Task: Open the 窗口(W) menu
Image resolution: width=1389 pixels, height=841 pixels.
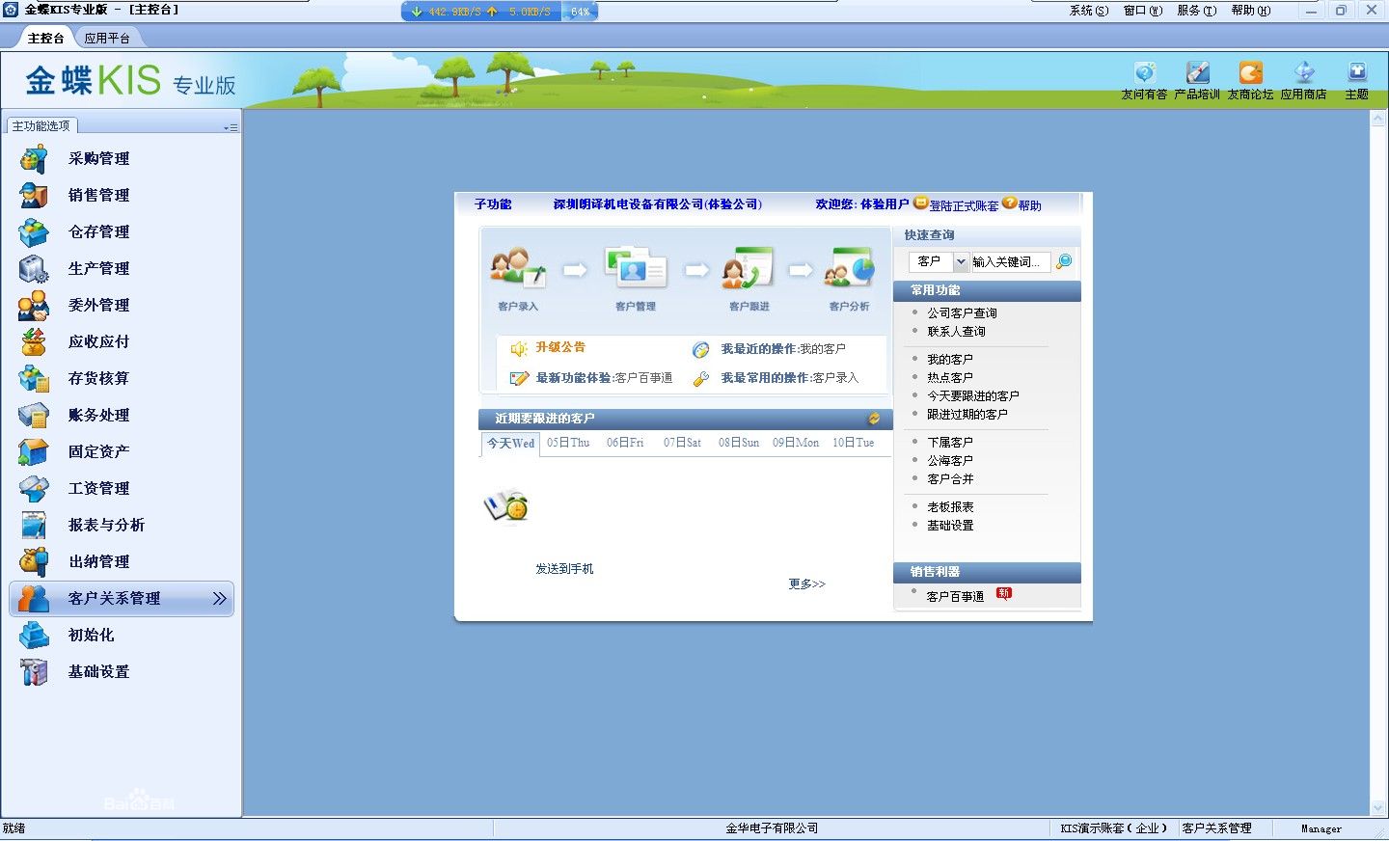Action: coord(1143,11)
